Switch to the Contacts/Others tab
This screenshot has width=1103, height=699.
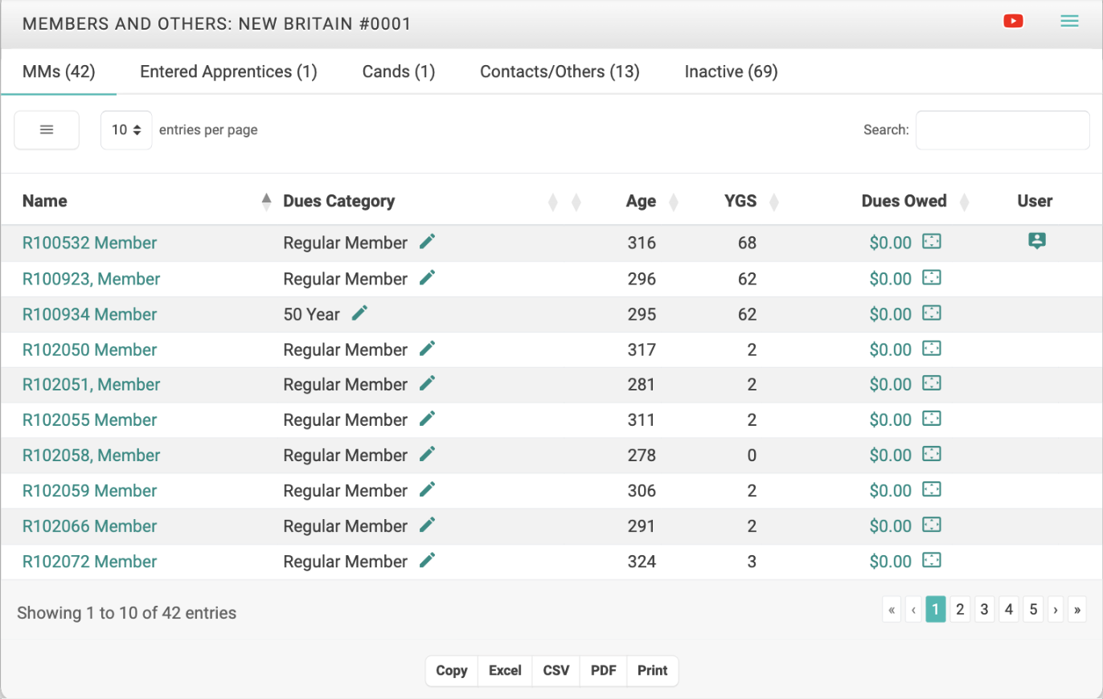click(x=560, y=72)
